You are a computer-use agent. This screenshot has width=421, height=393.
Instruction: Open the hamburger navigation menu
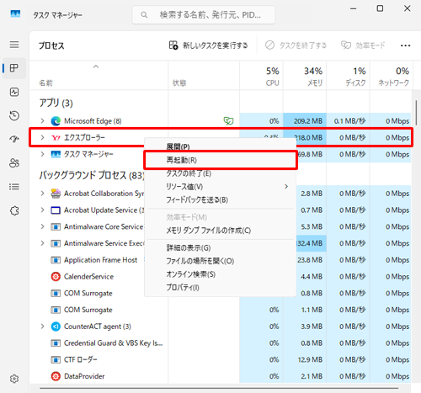pyautogui.click(x=14, y=45)
